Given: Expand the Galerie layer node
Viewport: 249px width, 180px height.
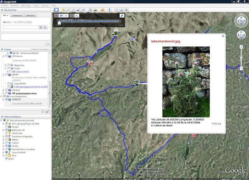Looking at the screenshot, I should 3,143.
